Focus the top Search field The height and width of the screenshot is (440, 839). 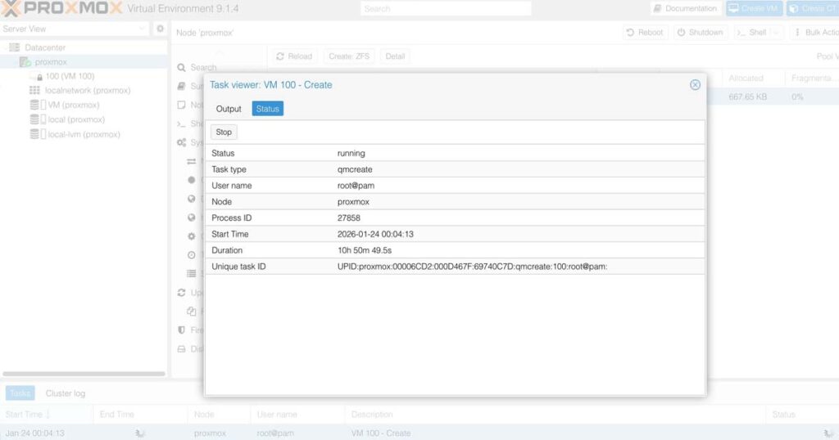[x=446, y=8]
